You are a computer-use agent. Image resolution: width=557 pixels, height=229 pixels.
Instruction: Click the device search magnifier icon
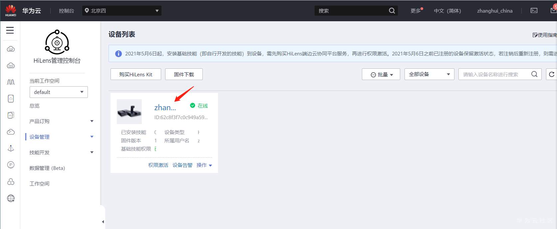tap(534, 74)
